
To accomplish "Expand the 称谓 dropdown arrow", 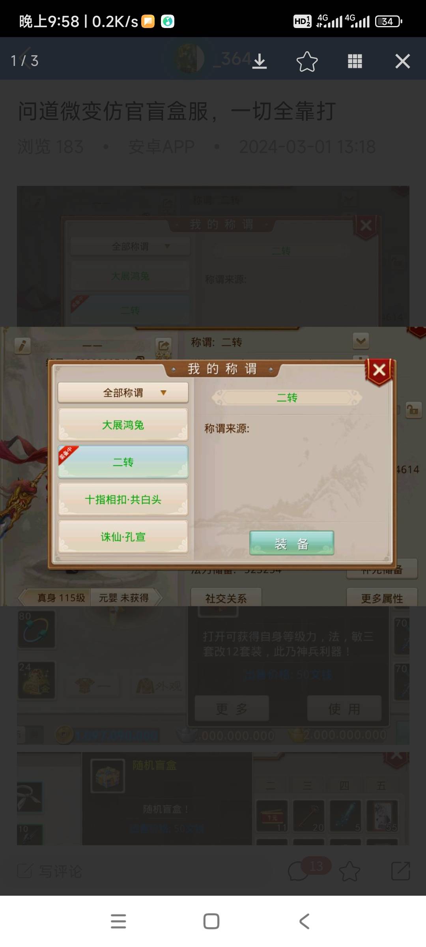I will (361, 341).
